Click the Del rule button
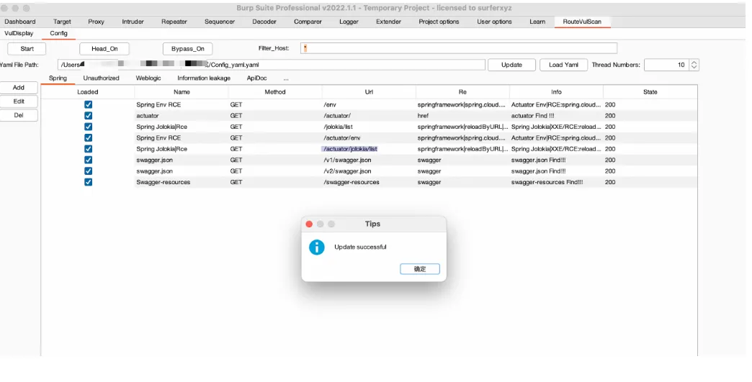Screen dimensions: 752x382 point(19,115)
